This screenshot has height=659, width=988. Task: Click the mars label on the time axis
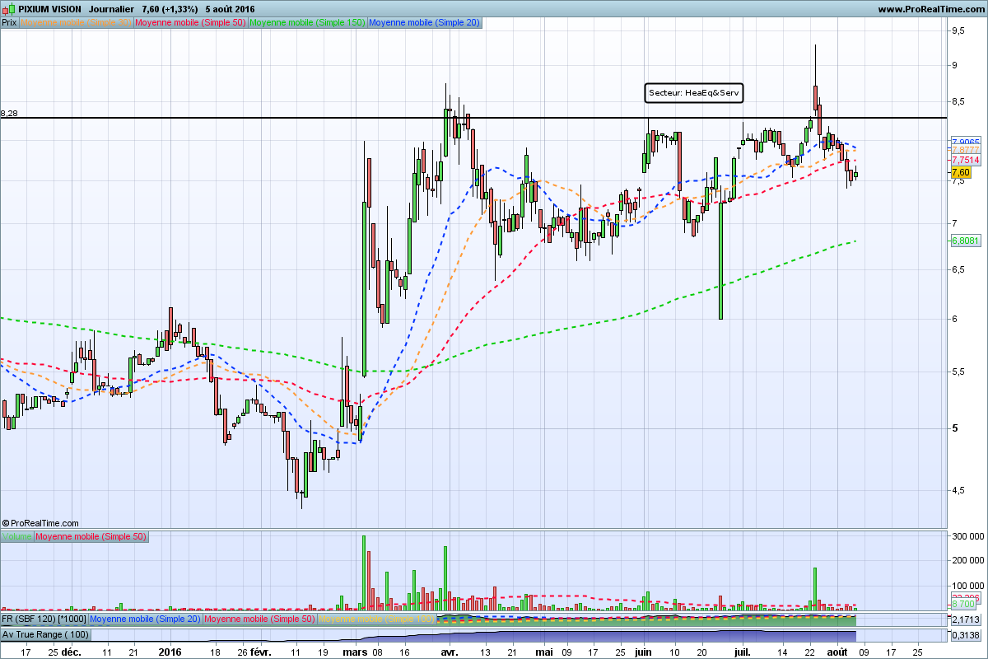coord(355,651)
